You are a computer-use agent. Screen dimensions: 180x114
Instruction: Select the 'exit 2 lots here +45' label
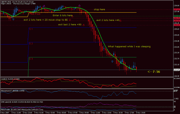click(108, 20)
